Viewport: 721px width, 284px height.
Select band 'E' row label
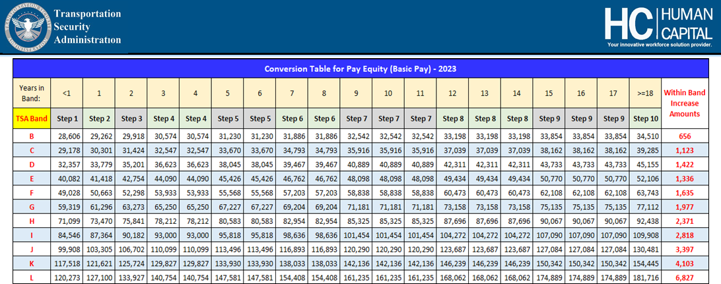pyautogui.click(x=31, y=178)
